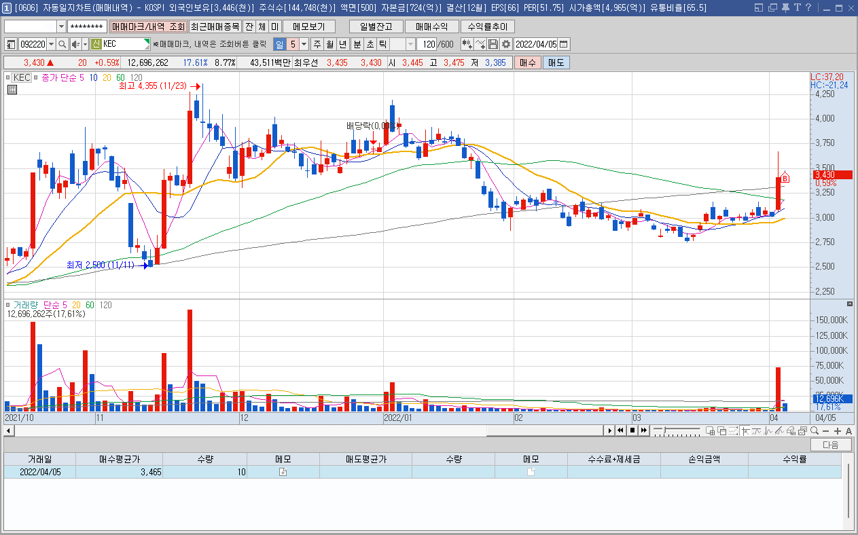Click the blue 매도 sell button

click(556, 62)
